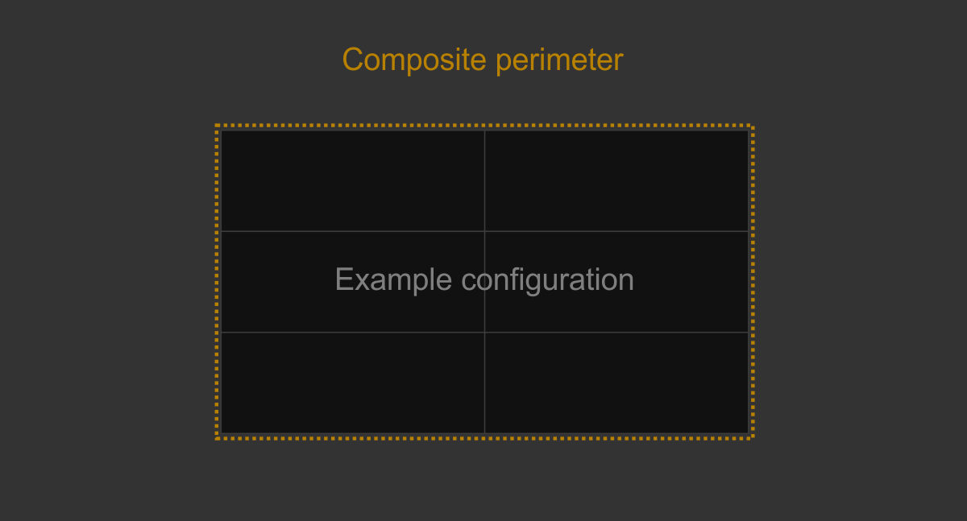Select the bottom-right display cell
967x521 pixels.
click(x=616, y=383)
